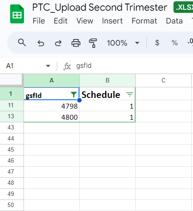The width and height of the screenshot is (193, 211).
Task: Print the spreadsheet
Action: click(76, 43)
